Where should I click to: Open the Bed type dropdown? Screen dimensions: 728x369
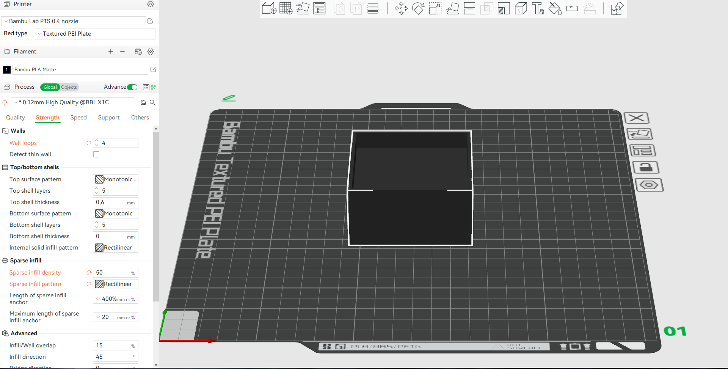[95, 34]
